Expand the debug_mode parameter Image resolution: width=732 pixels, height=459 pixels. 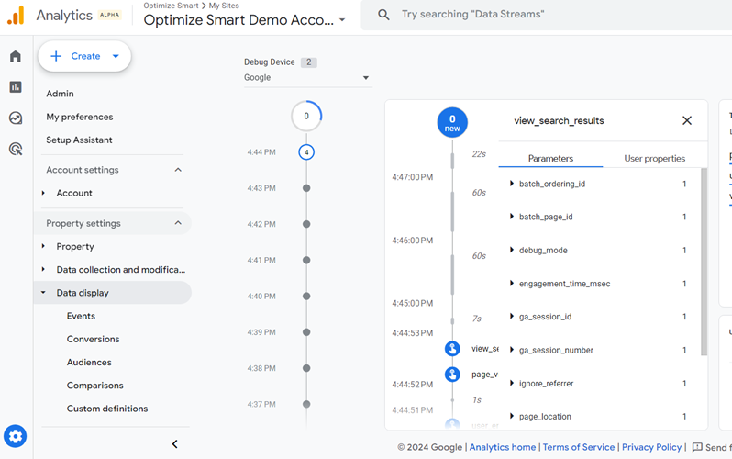[512, 250]
